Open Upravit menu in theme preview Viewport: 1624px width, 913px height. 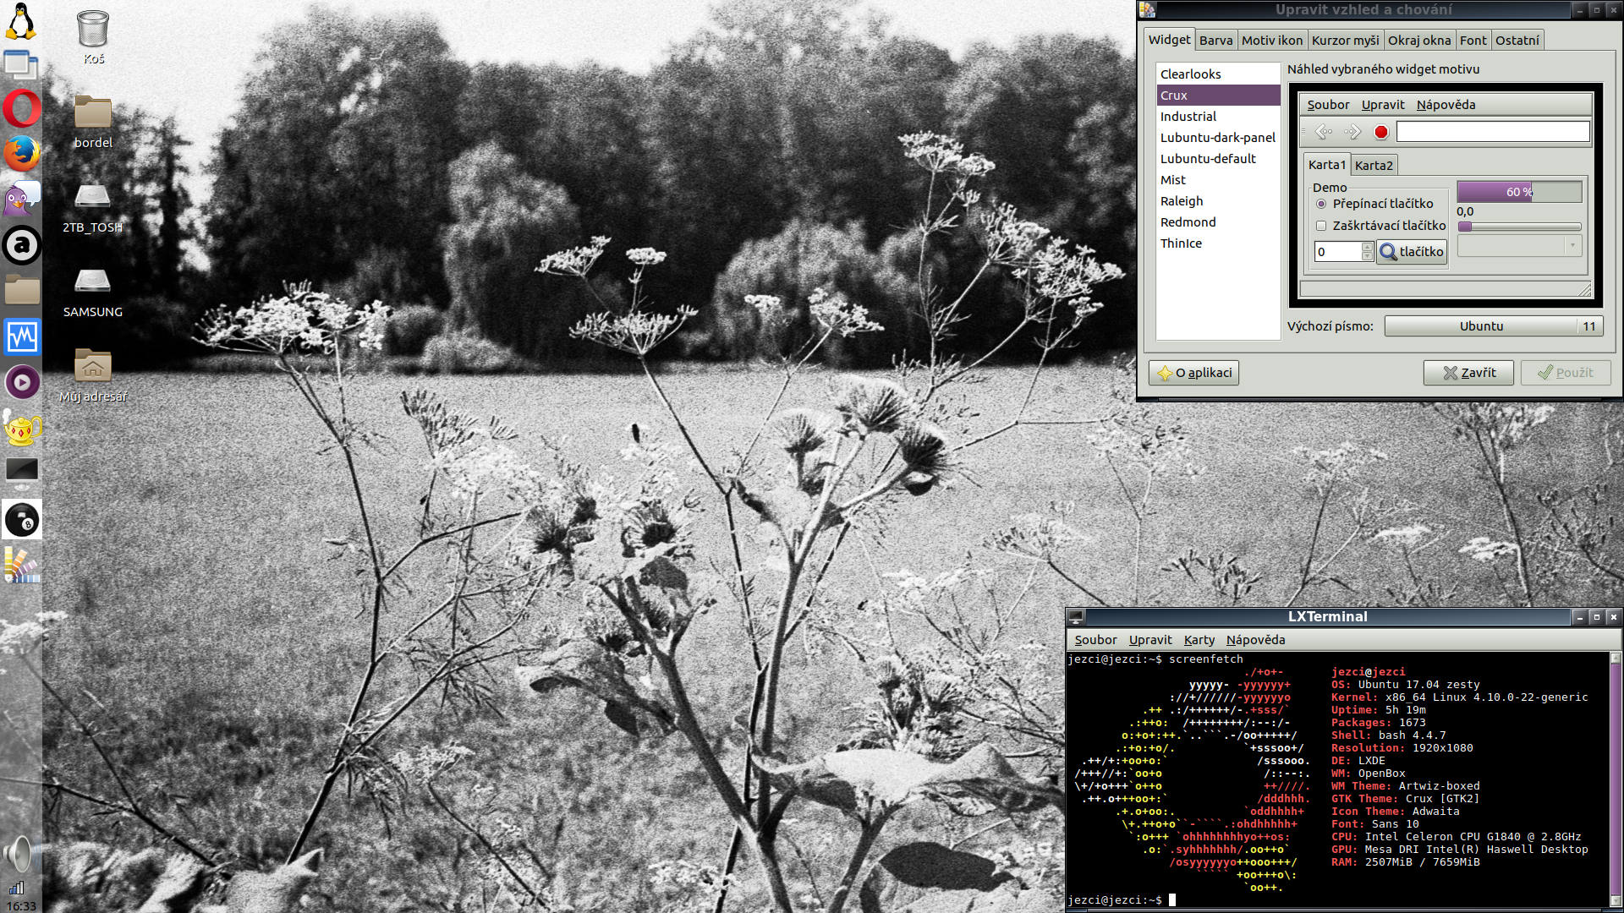[1383, 105]
